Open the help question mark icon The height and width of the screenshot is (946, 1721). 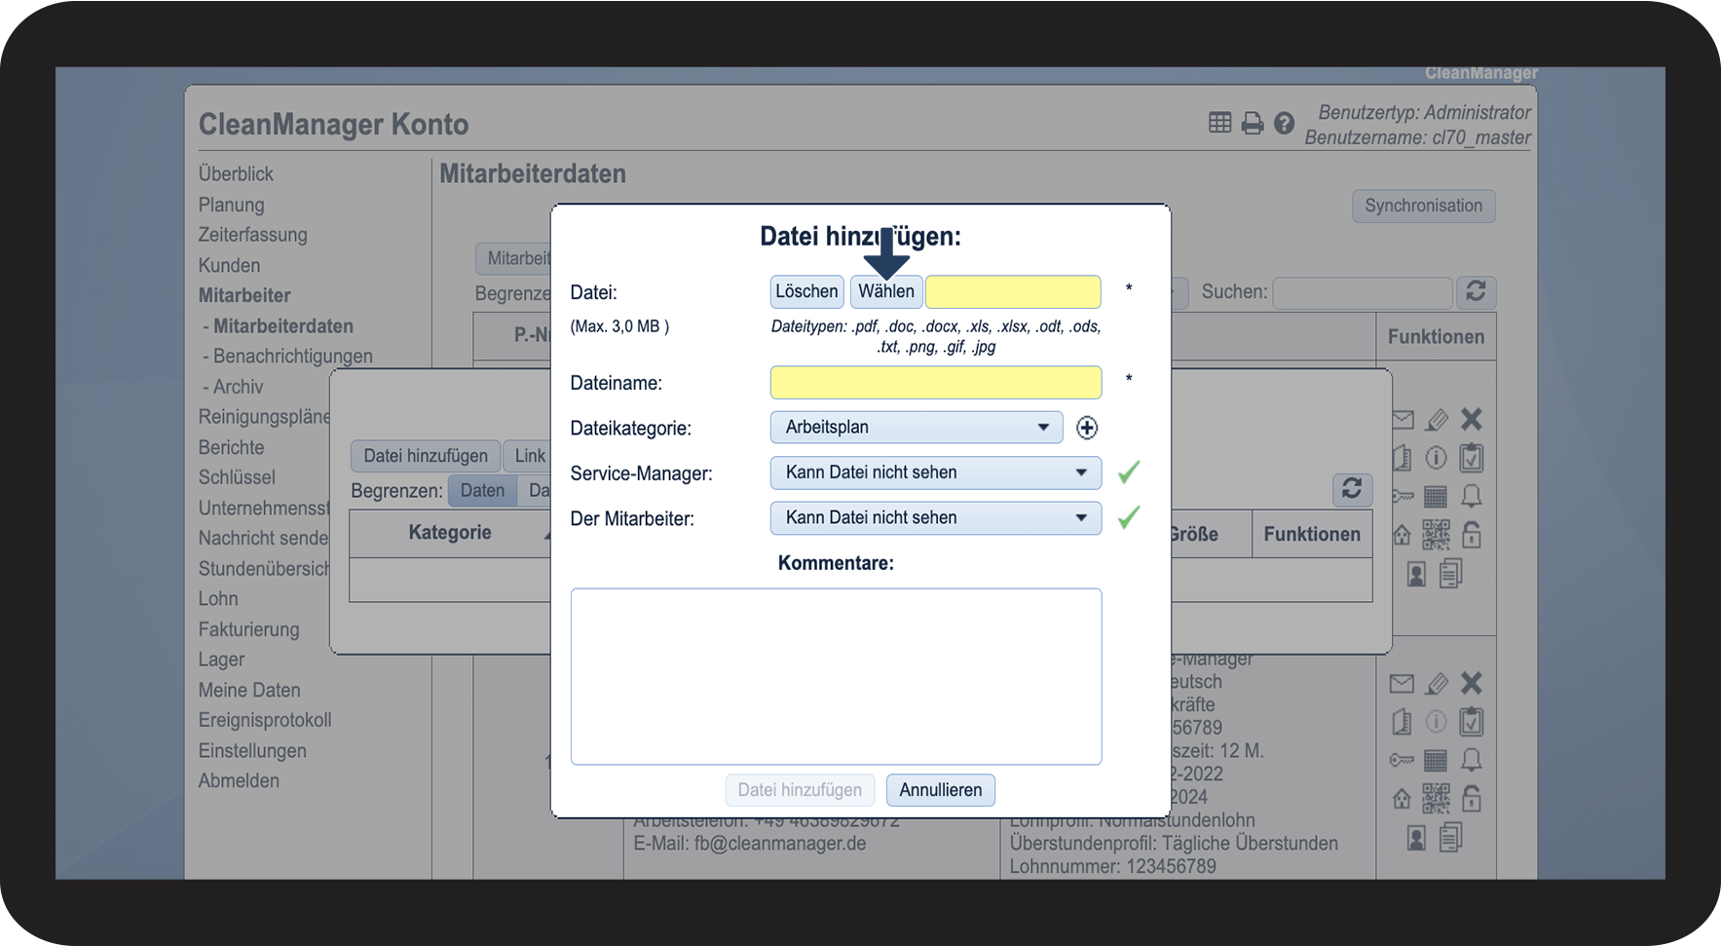(x=1284, y=123)
